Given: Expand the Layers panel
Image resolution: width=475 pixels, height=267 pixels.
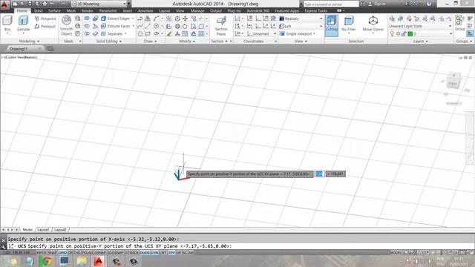Looking at the screenshot, I should (421, 42).
